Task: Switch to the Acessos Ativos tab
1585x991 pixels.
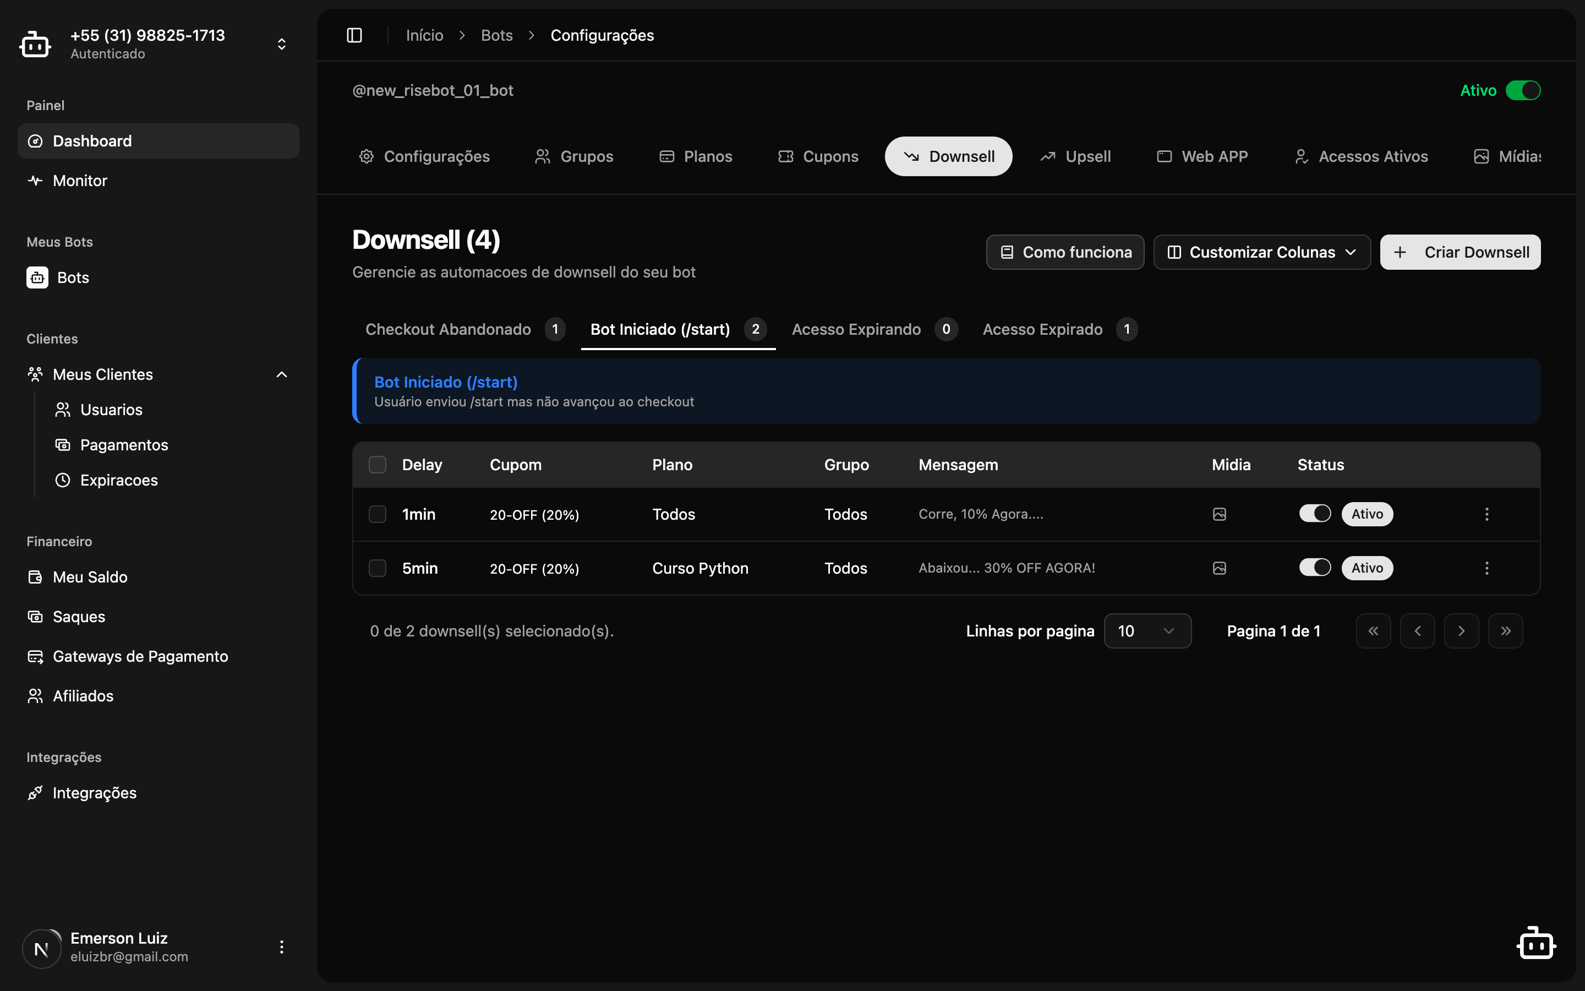Action: click(1361, 157)
